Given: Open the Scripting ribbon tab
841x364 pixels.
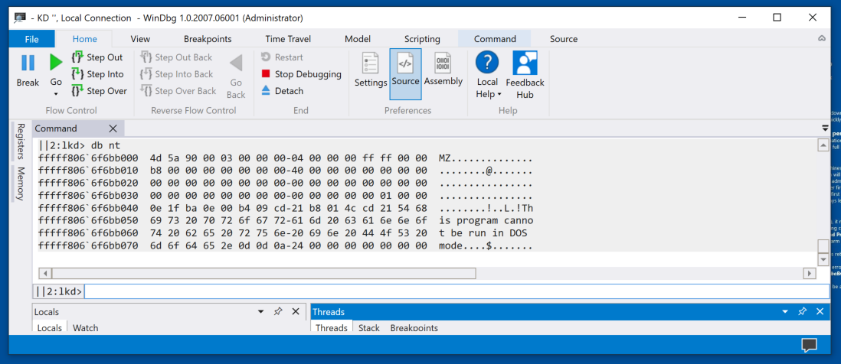Looking at the screenshot, I should 422,38.
